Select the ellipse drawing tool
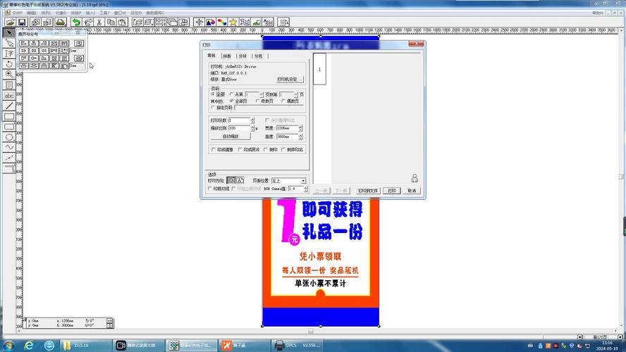This screenshot has width=626, height=352. 9,137
